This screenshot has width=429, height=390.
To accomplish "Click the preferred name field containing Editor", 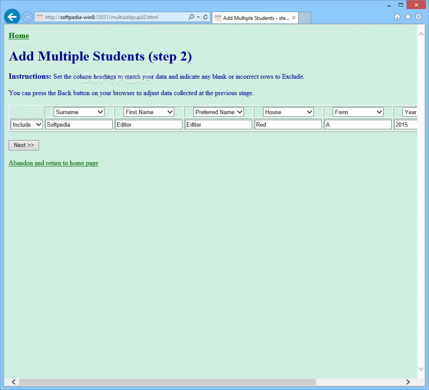I will [x=218, y=125].
